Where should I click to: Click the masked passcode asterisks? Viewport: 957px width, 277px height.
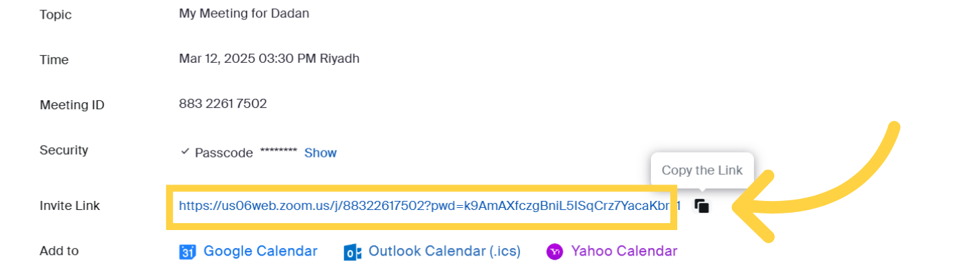click(x=278, y=152)
